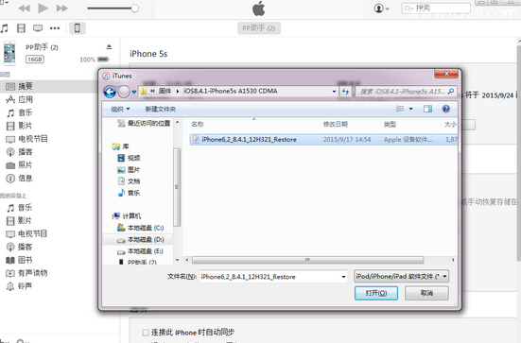Click the iTunes search field

point(436,8)
